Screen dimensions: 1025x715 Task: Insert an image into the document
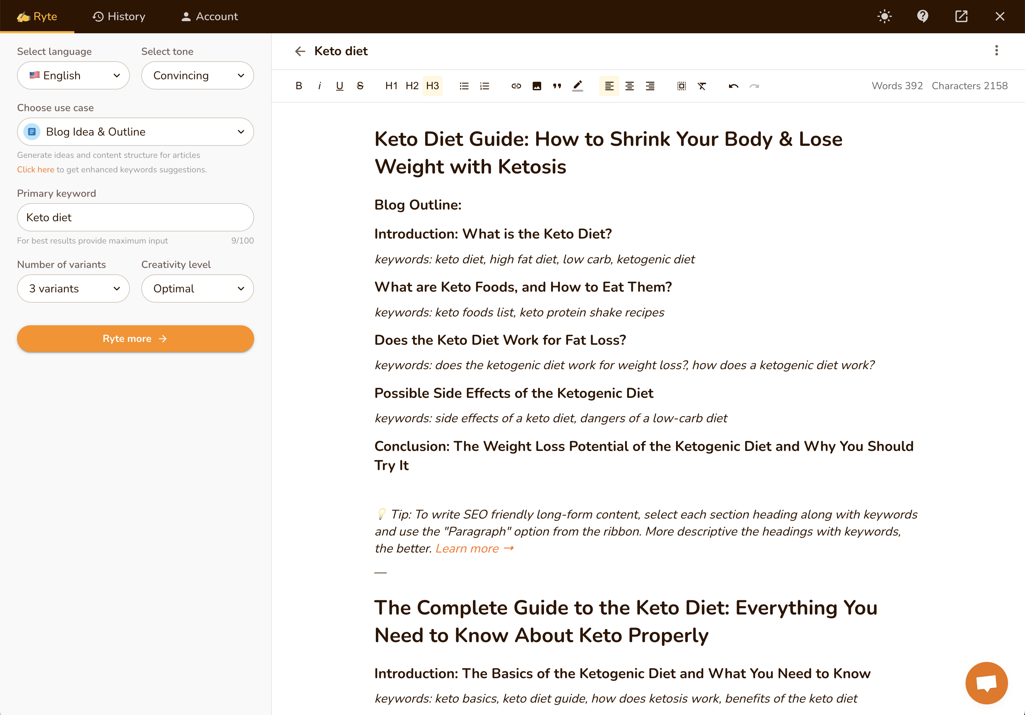click(537, 86)
